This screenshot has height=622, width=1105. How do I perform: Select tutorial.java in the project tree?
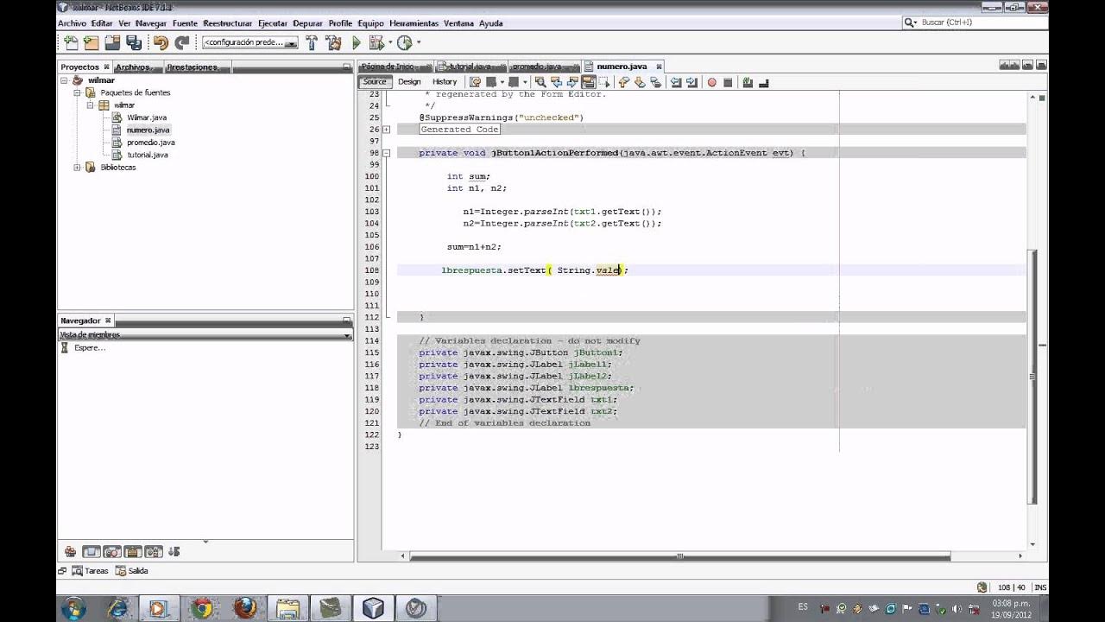click(148, 155)
